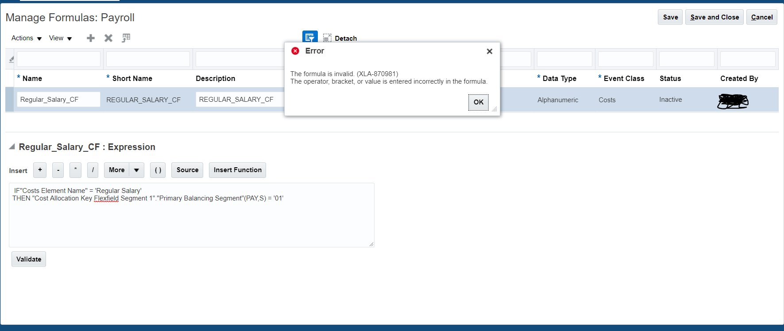Close the Error dialog with X
784x331 pixels.
[x=490, y=51]
